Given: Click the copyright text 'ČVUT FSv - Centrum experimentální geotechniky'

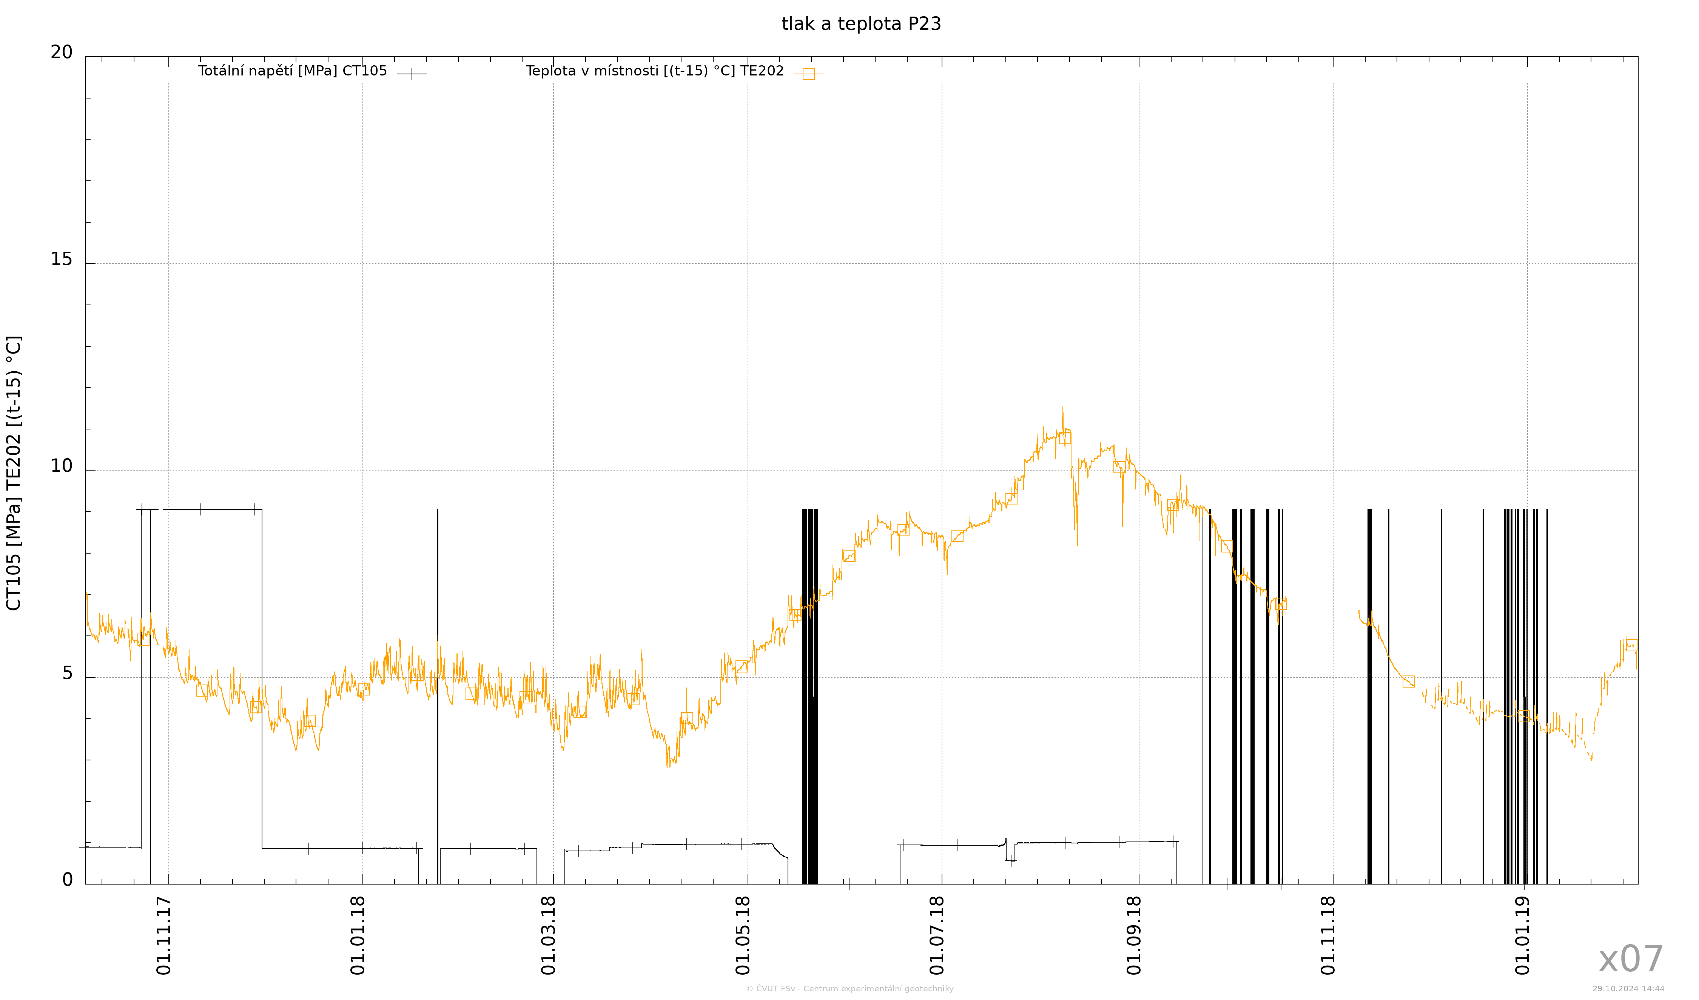Looking at the screenshot, I should tap(855, 989).
